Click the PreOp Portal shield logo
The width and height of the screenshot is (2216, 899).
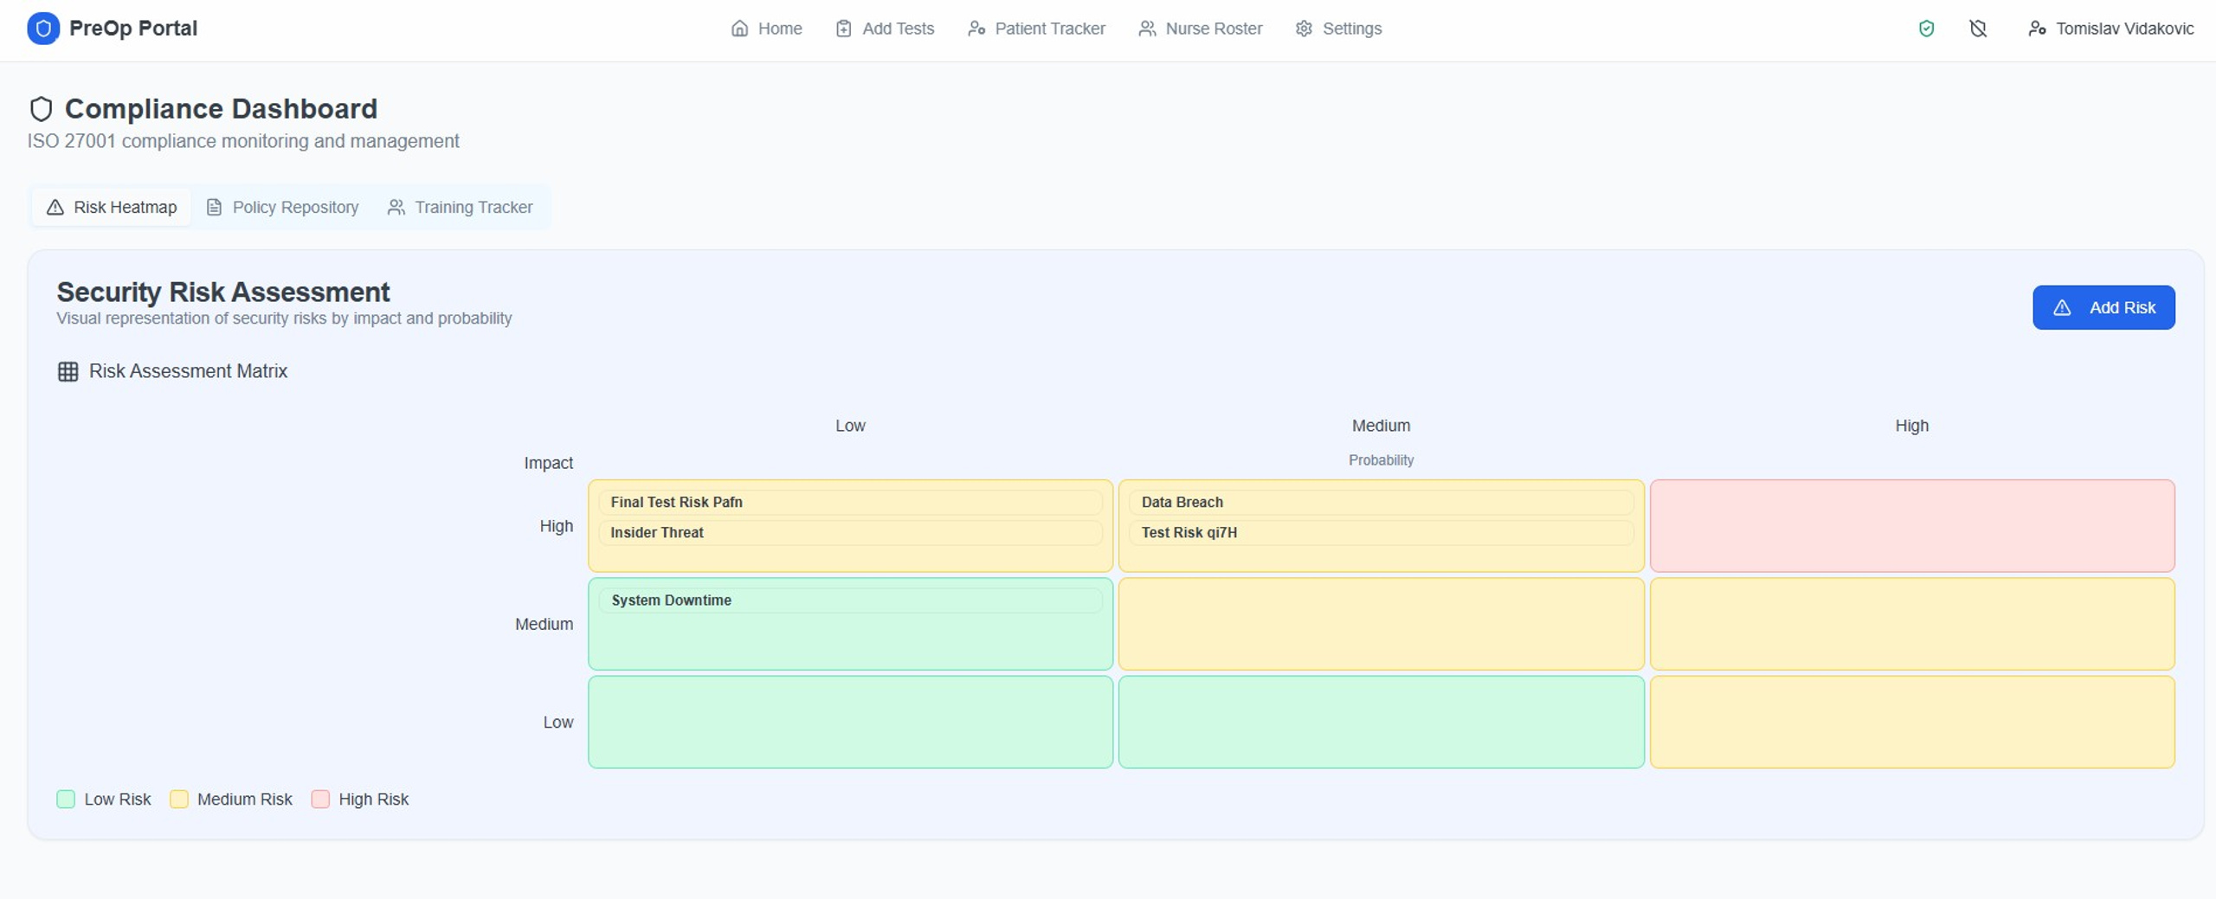[x=43, y=29]
